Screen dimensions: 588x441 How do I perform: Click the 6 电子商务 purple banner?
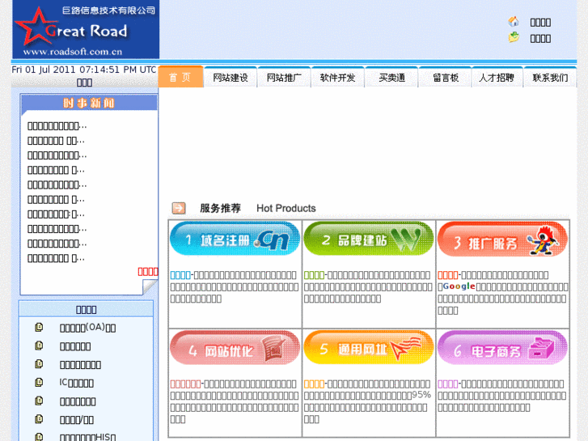pos(502,348)
